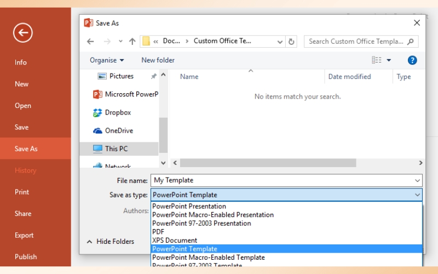Choose PowerPoint Macro-Enabled Presentation type

(286, 215)
